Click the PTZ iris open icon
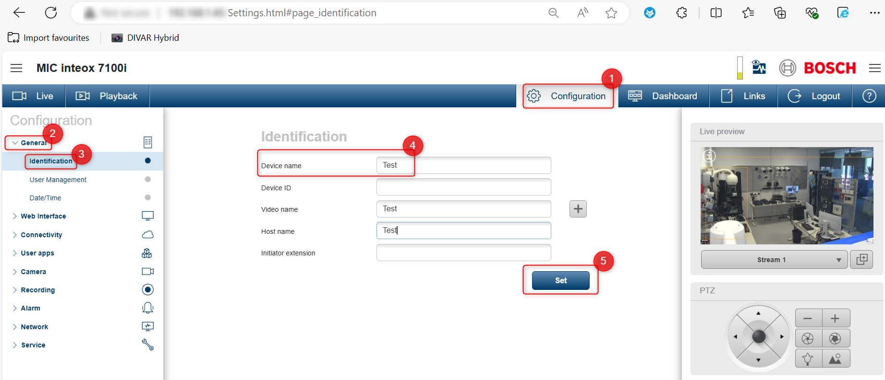The width and height of the screenshot is (885, 380). [x=836, y=338]
